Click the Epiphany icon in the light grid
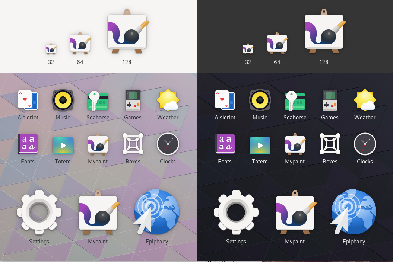Screen dimensions: 393x262 (156, 212)
